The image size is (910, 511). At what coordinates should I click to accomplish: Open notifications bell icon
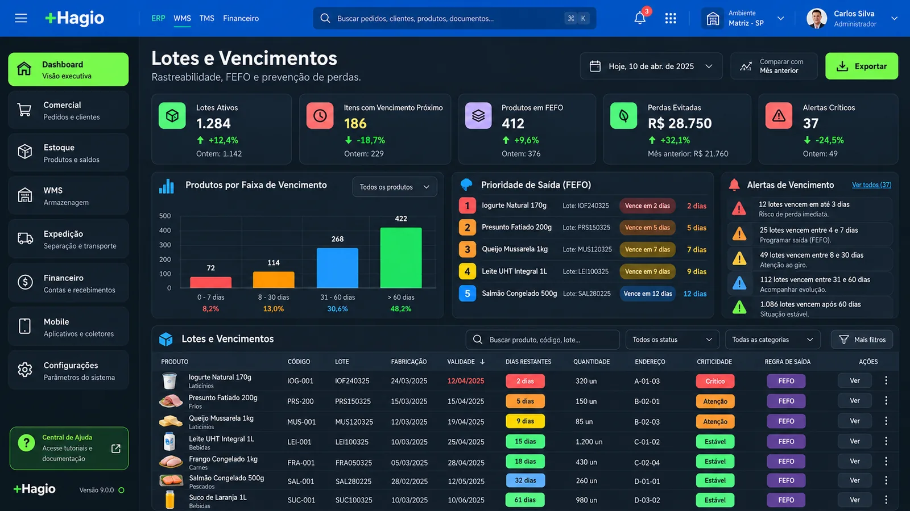(640, 18)
